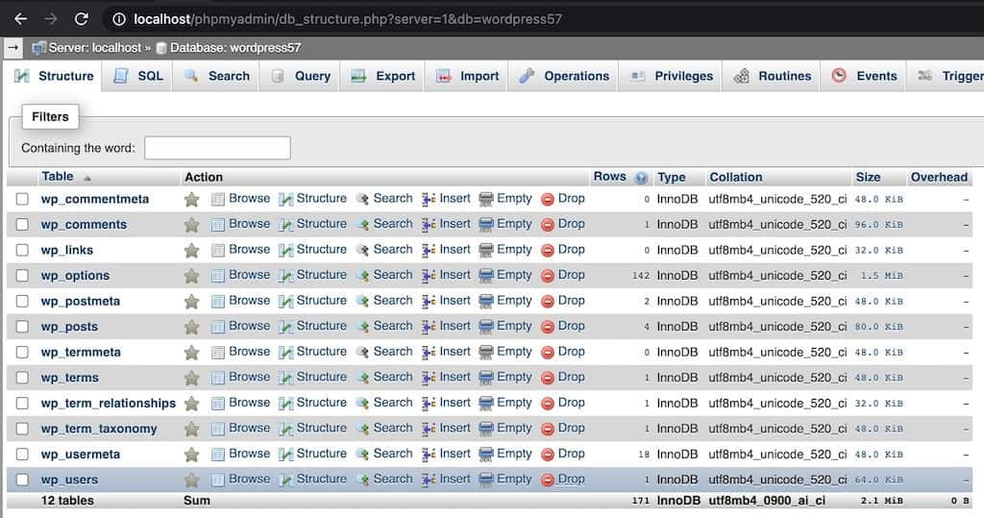Check the wp_options row checkbox

pyautogui.click(x=23, y=276)
